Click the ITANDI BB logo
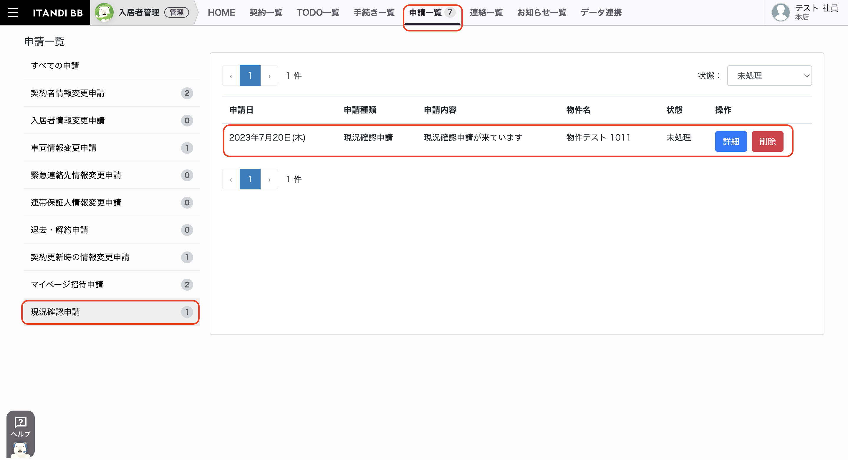Screen dimensions: 848x460 pyautogui.click(x=58, y=13)
